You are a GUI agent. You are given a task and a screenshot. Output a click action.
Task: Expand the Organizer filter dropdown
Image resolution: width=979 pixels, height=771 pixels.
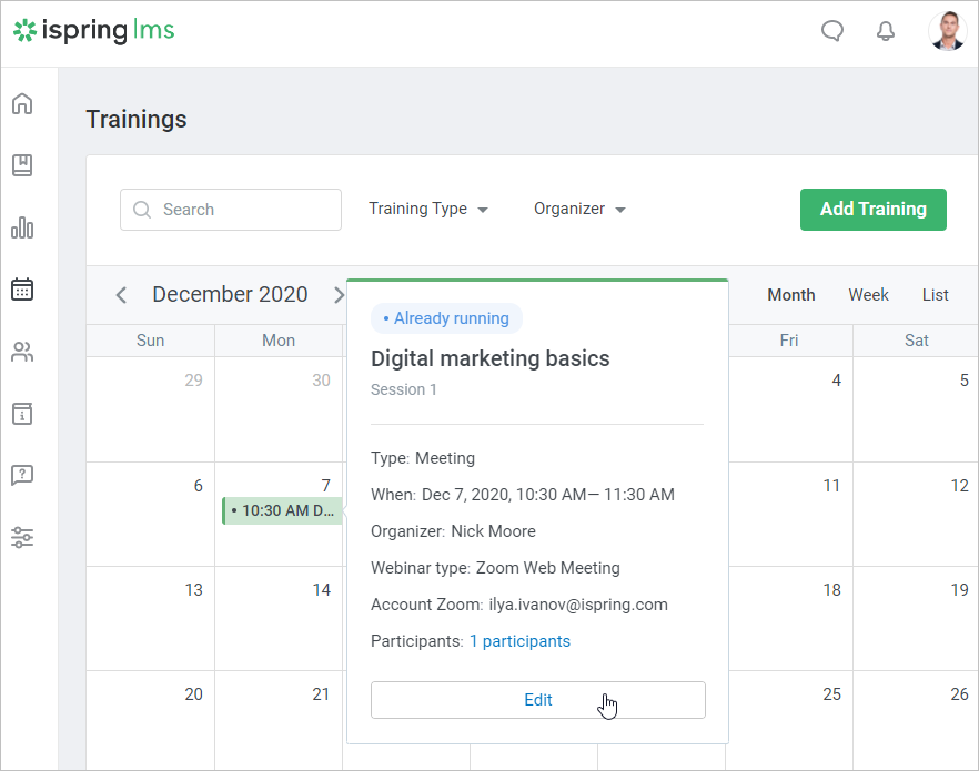(x=579, y=209)
